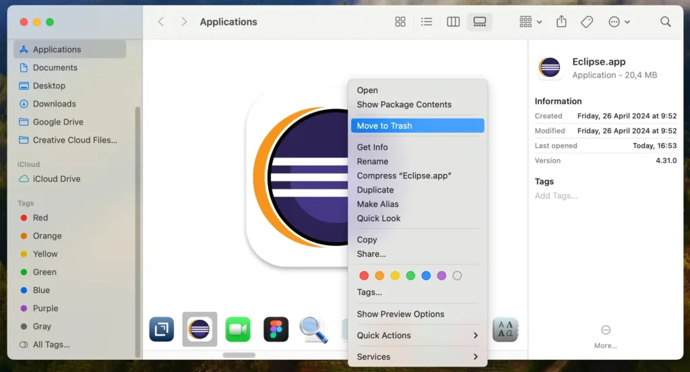Select Font Book thumbnail in gallery strip

pos(505,330)
